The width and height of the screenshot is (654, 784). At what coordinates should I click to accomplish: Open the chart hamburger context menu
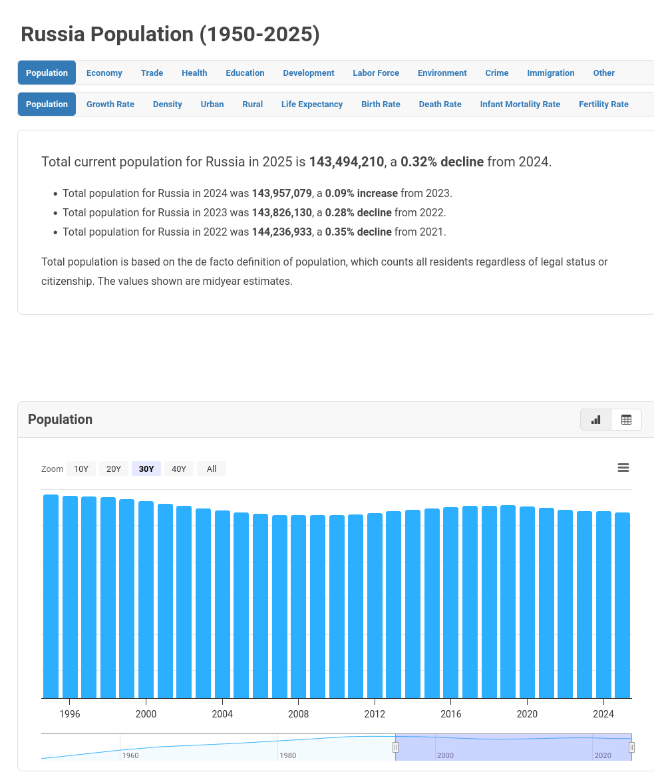623,467
